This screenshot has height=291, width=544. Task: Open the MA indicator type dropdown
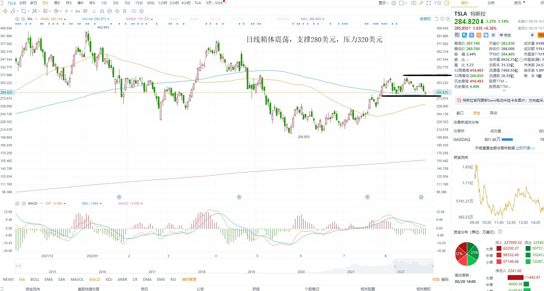[x=36, y=19]
